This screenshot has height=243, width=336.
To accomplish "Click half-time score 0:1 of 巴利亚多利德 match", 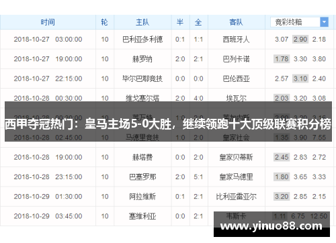I will 180,40.
